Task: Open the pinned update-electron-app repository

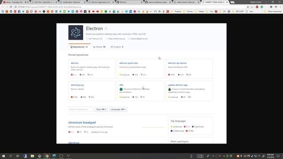Action: [178, 85]
